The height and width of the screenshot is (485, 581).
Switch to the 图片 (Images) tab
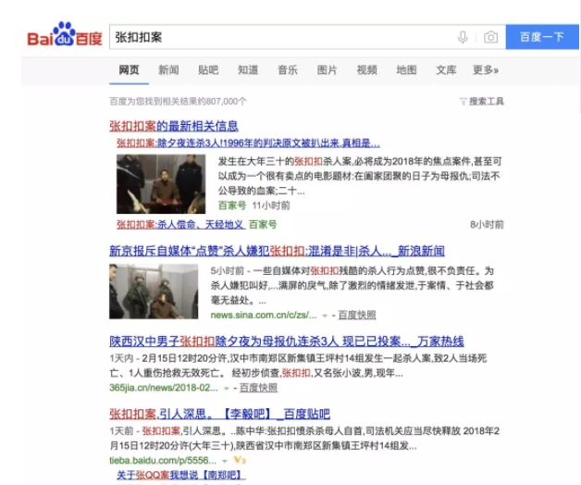328,70
